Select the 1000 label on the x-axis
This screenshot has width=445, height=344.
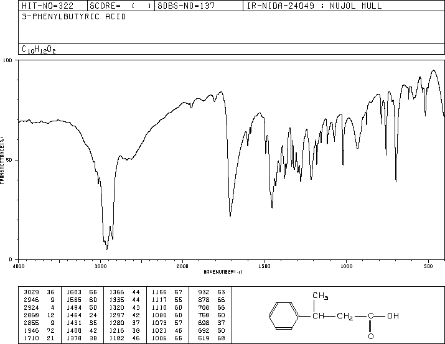pos(346,266)
